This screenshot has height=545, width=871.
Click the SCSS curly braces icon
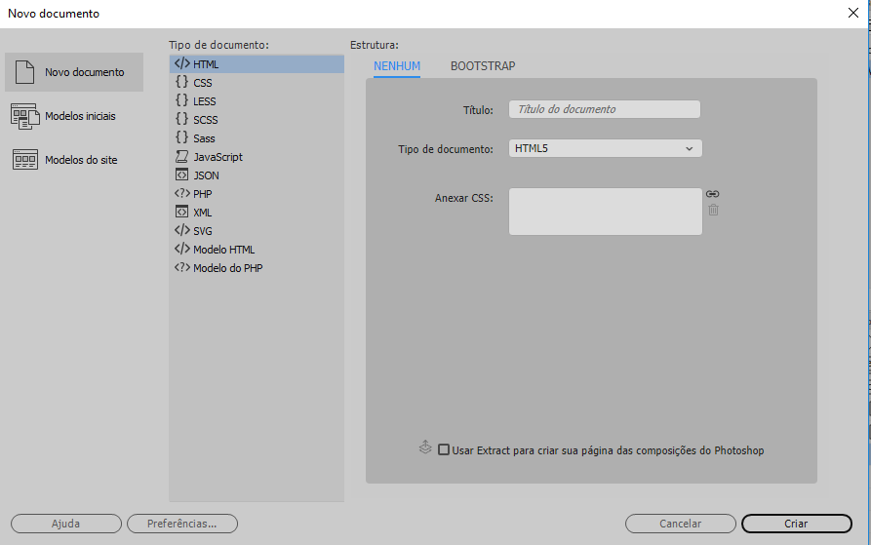coord(181,119)
